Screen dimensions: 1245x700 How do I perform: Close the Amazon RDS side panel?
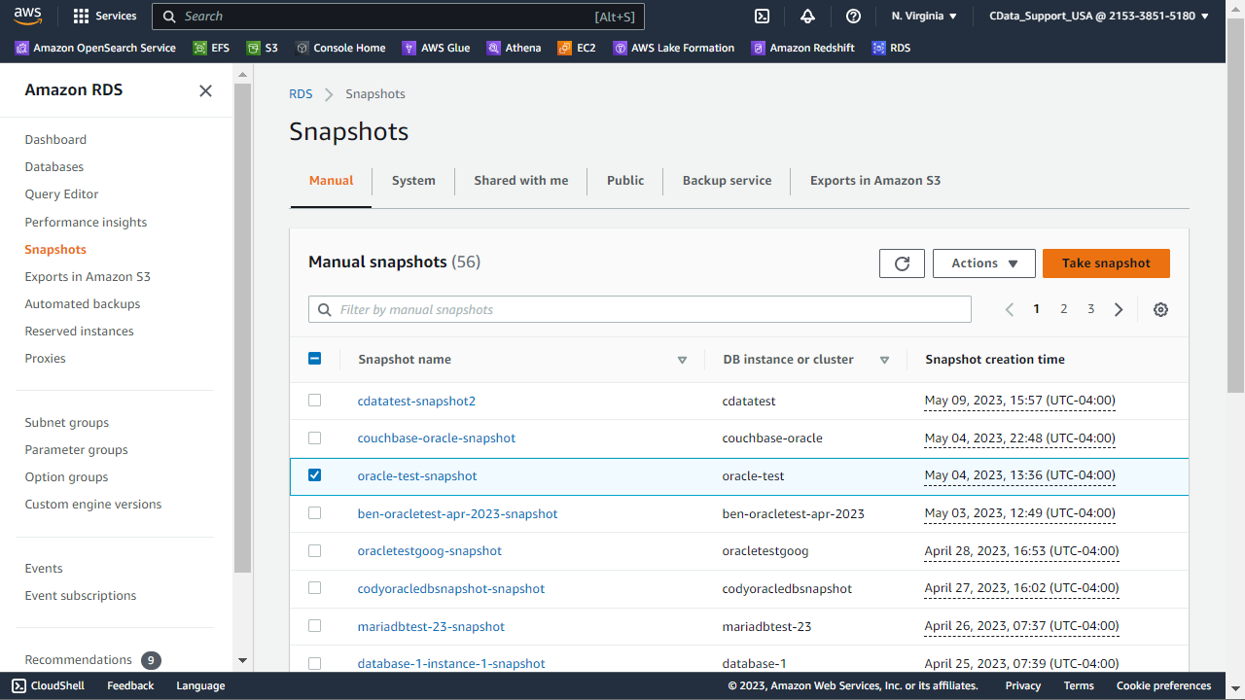click(205, 90)
